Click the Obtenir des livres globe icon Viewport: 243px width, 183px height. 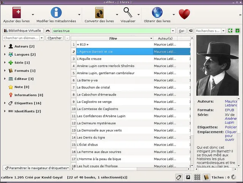(157, 13)
